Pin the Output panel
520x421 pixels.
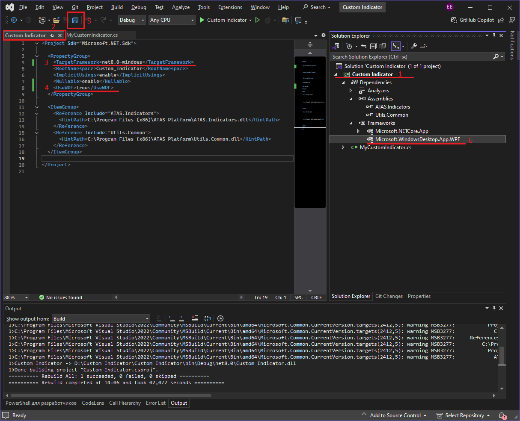[x=494, y=308]
